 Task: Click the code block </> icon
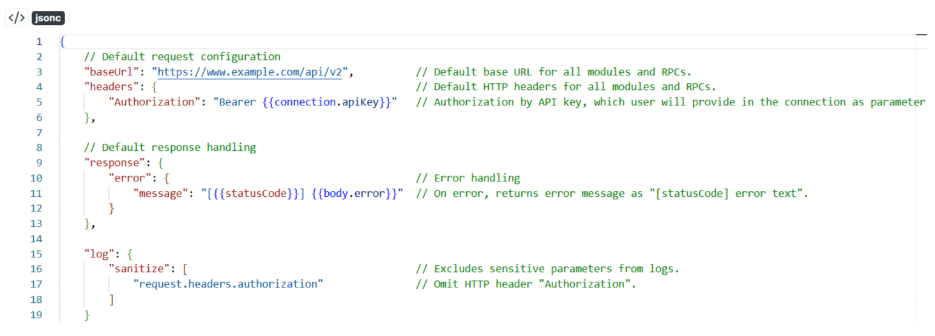[16, 18]
